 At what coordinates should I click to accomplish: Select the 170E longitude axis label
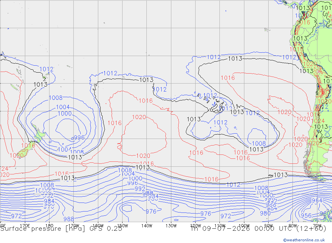pos(25,226)
